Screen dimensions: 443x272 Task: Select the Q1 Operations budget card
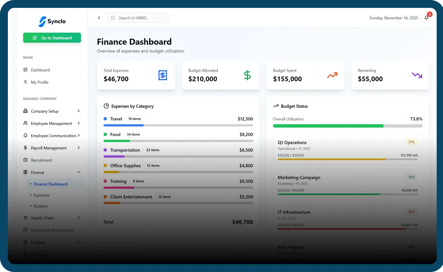tap(347, 150)
